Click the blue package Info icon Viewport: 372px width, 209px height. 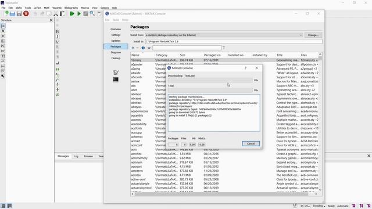(x=143, y=48)
